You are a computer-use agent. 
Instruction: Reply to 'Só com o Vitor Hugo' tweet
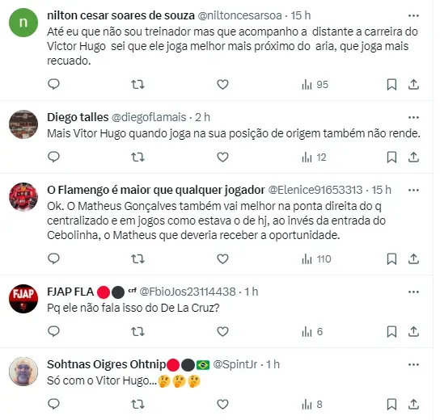pos(53,404)
